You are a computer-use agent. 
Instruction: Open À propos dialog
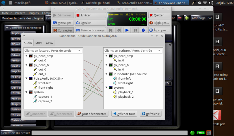pyautogui.click(x=159, y=31)
